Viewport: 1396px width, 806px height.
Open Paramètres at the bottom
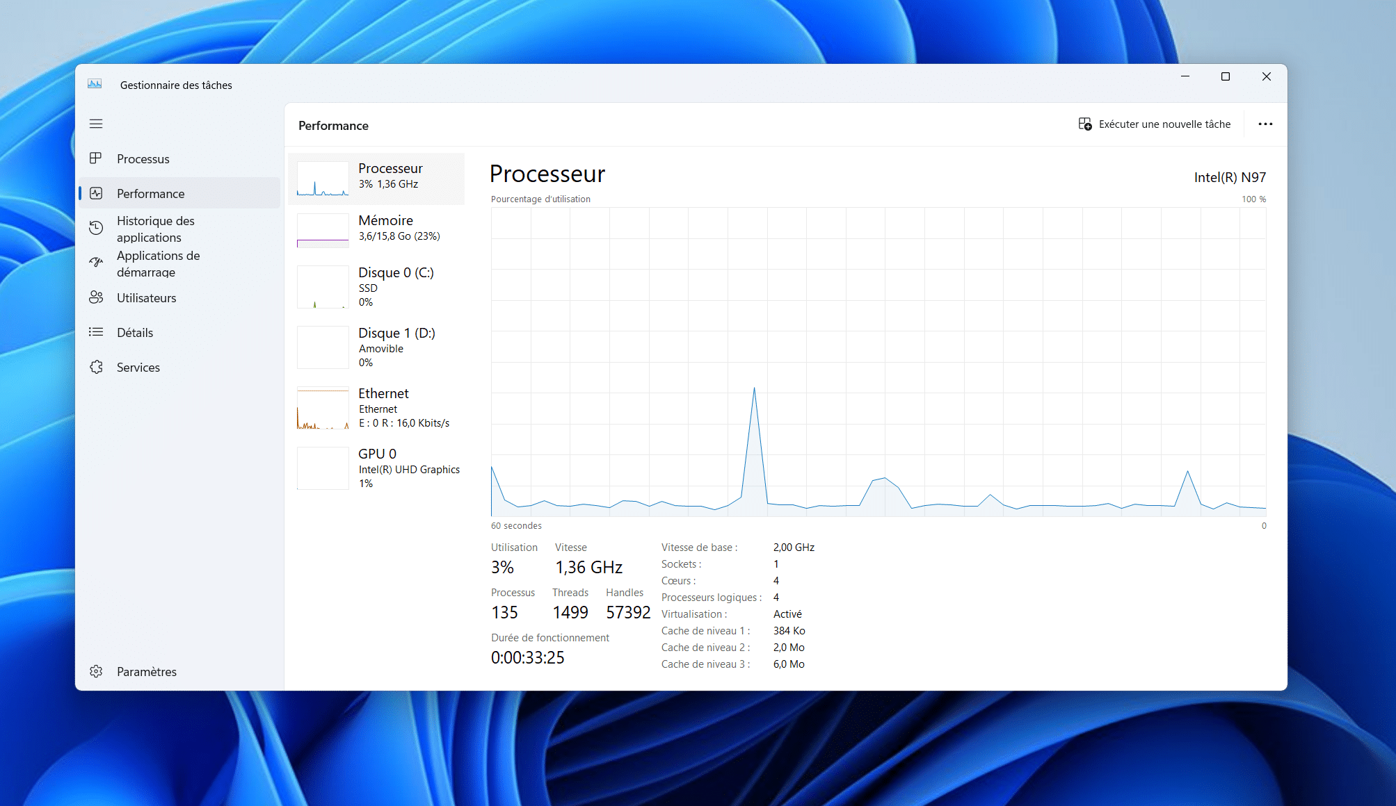(179, 671)
